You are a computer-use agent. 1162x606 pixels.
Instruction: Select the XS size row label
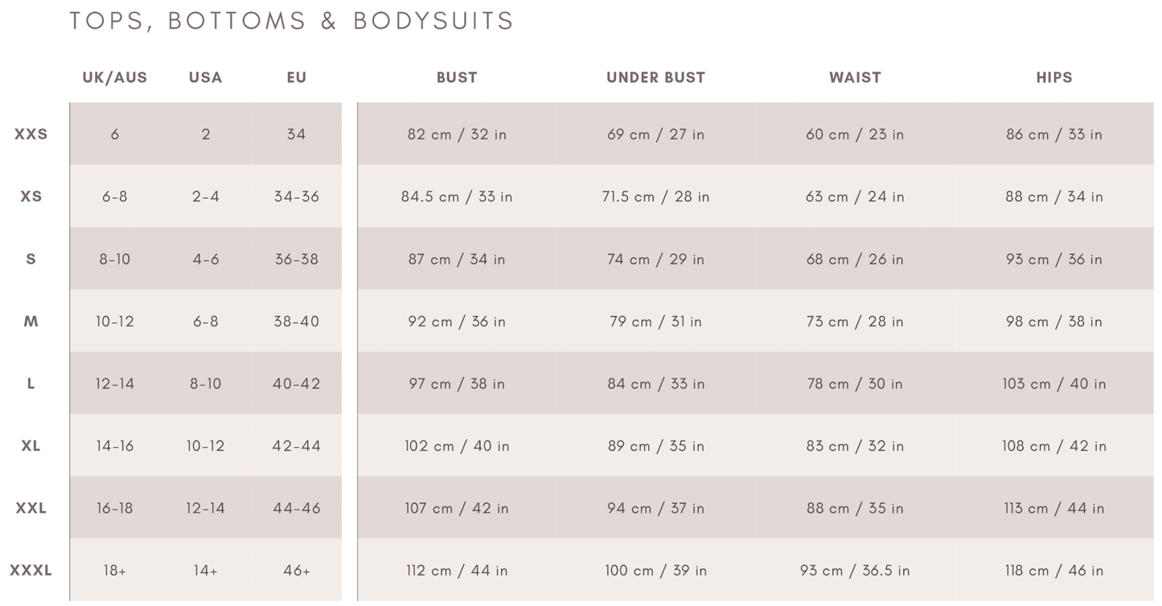point(31,197)
